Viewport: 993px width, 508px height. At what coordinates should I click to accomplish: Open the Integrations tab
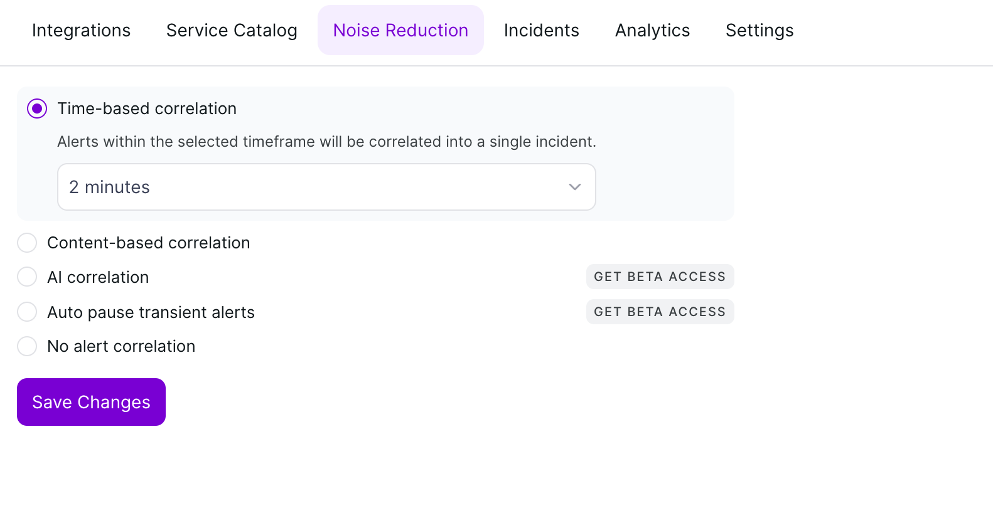pos(81,30)
